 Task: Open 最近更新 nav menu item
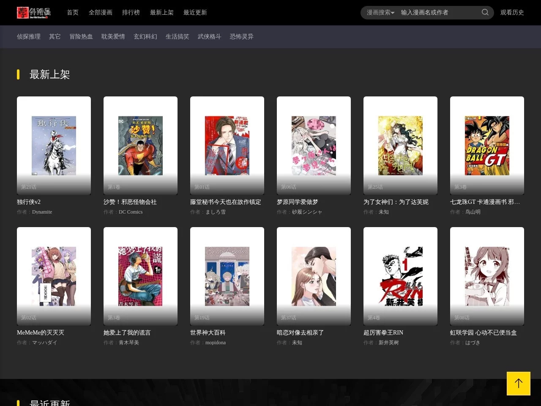[x=195, y=13]
